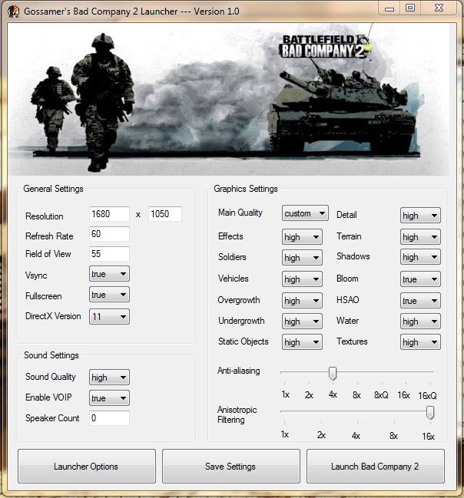Open the Soldiers quality dropdown

(x=302, y=258)
